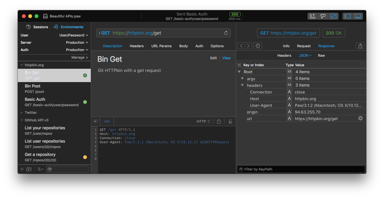Click the Environments flask icon
This screenshot has width=384, height=199.
coord(56,27)
